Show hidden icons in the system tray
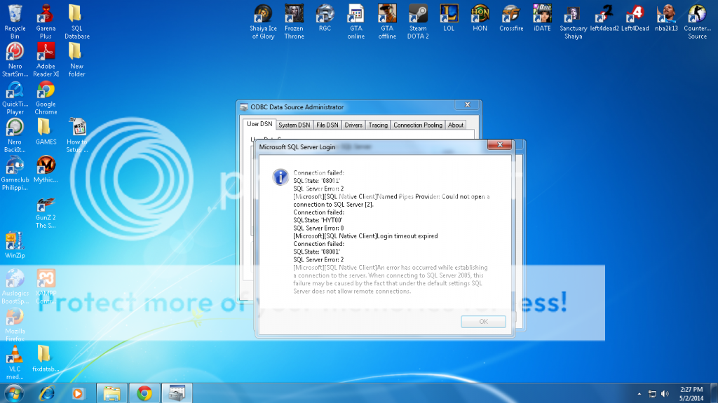The width and height of the screenshot is (718, 403). coord(639,393)
